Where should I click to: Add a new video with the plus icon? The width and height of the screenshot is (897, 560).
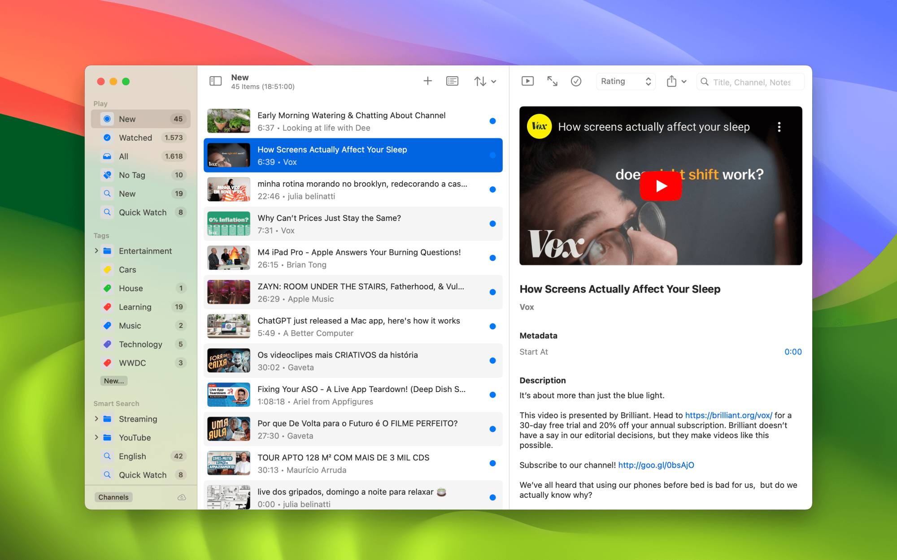(x=427, y=81)
